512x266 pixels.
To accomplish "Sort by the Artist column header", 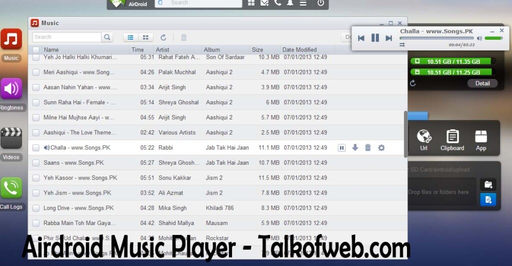I will [162, 50].
